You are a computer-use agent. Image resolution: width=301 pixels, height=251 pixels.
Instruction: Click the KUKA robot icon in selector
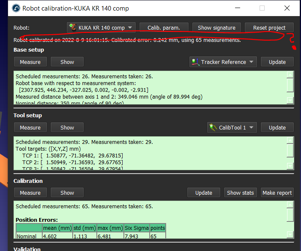(73, 28)
